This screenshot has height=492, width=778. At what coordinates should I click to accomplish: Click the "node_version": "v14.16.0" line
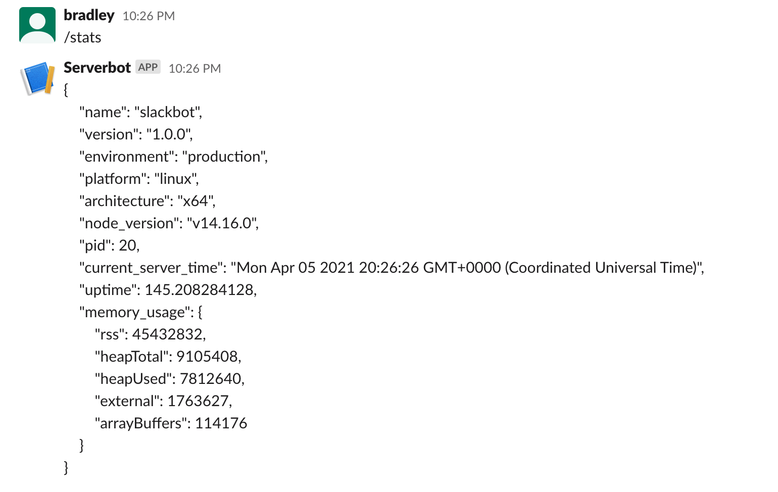169,223
